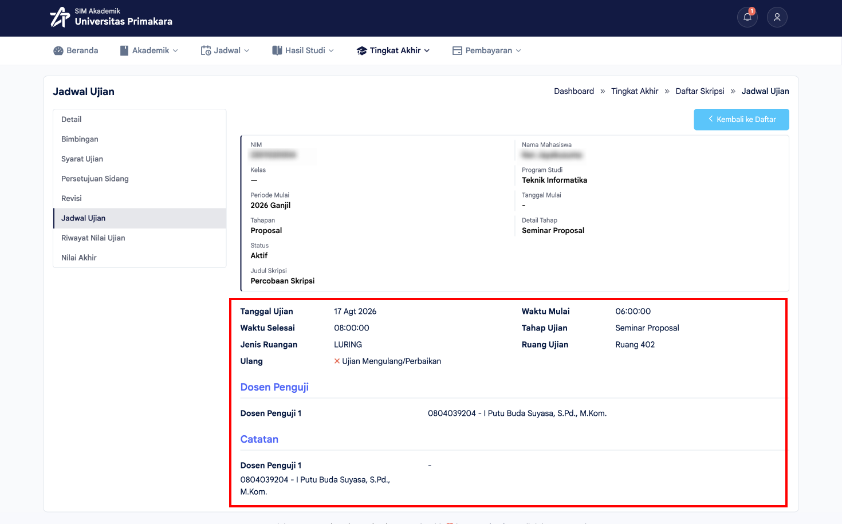Click the Catatan section heading
Viewport: 842px width, 524px height.
point(259,439)
